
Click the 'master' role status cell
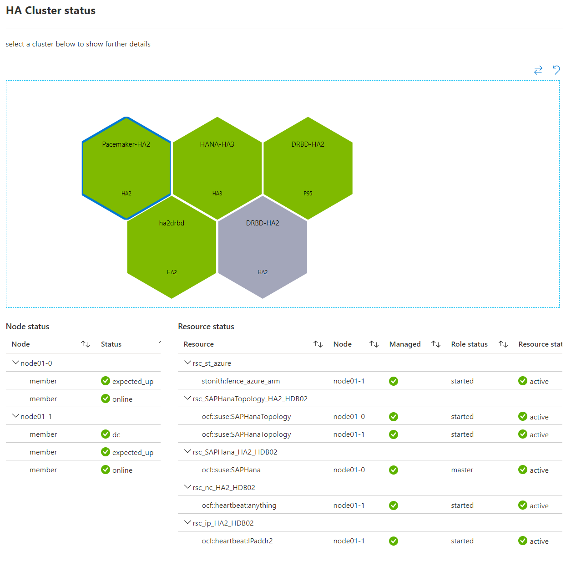click(x=462, y=470)
